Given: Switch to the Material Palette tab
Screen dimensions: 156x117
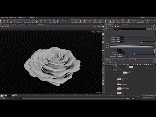Looking at the screenshot, I should click(x=121, y=60).
